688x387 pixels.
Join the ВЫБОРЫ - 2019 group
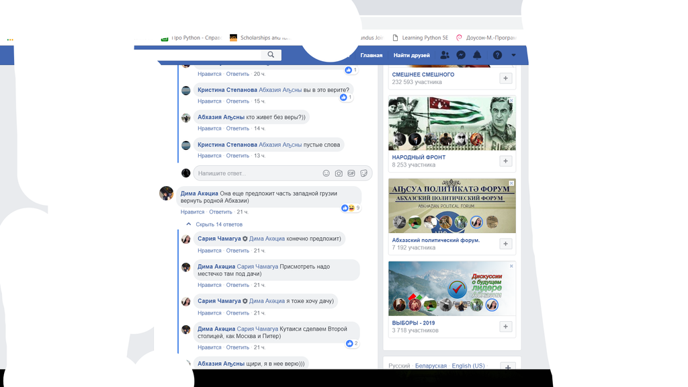[x=505, y=326]
